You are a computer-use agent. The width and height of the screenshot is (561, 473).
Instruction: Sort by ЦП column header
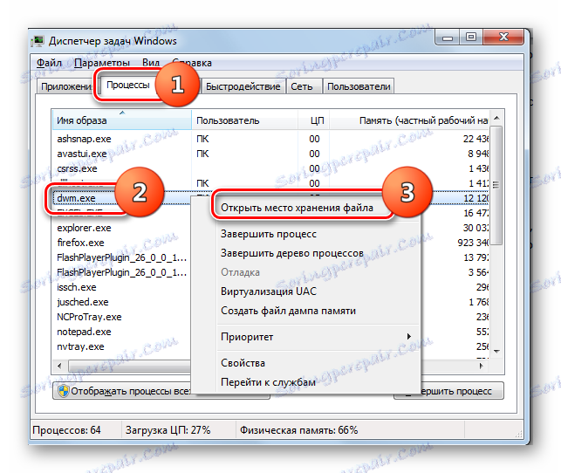313,120
